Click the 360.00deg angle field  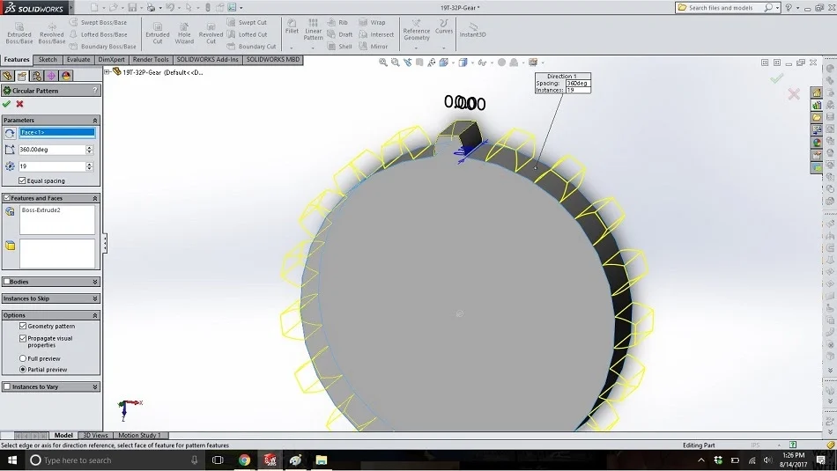[52, 150]
